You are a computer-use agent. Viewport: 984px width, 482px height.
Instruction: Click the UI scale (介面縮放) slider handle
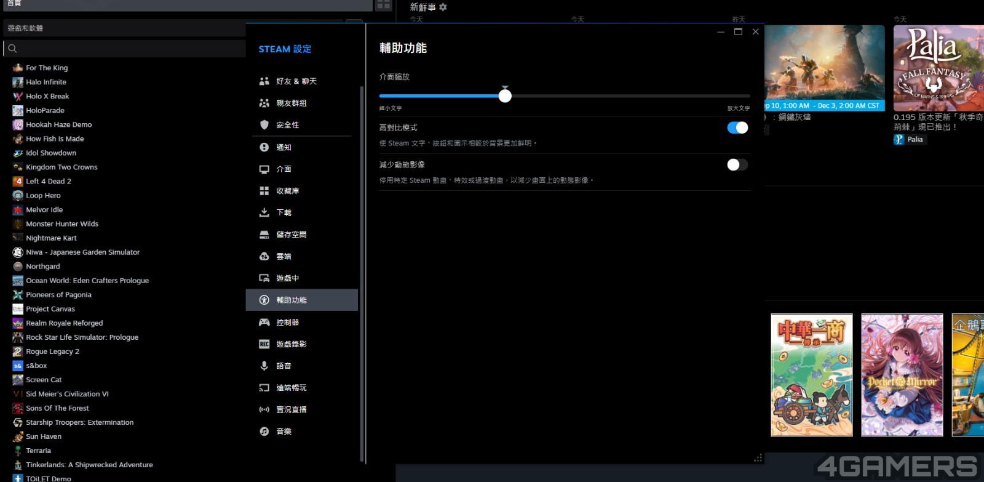[505, 96]
